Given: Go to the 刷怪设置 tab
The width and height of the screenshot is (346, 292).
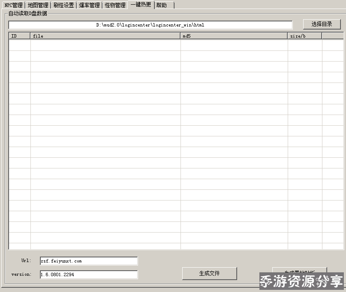Looking at the screenshot, I should [63, 5].
